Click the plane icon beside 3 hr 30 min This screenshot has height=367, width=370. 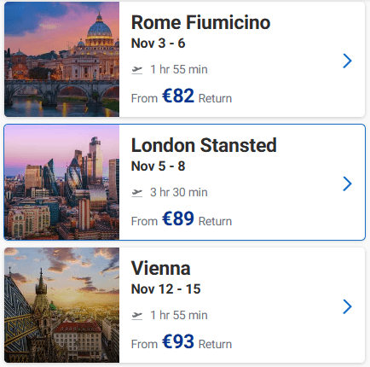pyautogui.click(x=137, y=193)
